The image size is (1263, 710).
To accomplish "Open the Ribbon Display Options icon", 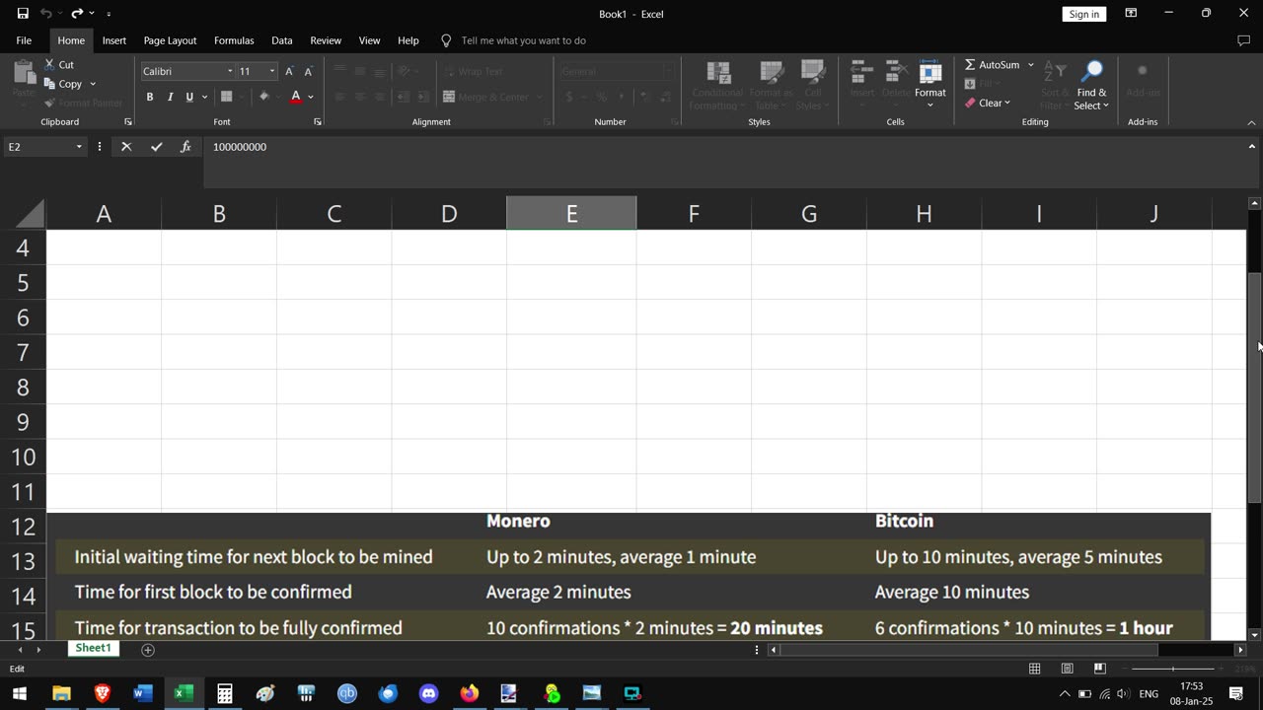I will tap(1131, 13).
